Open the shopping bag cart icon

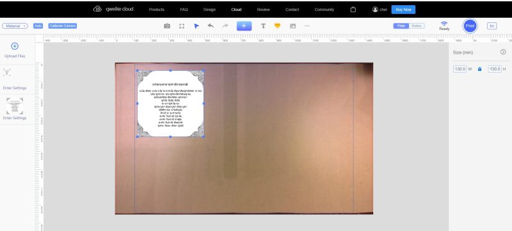point(353,10)
